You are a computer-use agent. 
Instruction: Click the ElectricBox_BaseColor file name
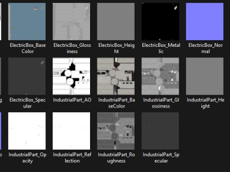tap(28, 48)
